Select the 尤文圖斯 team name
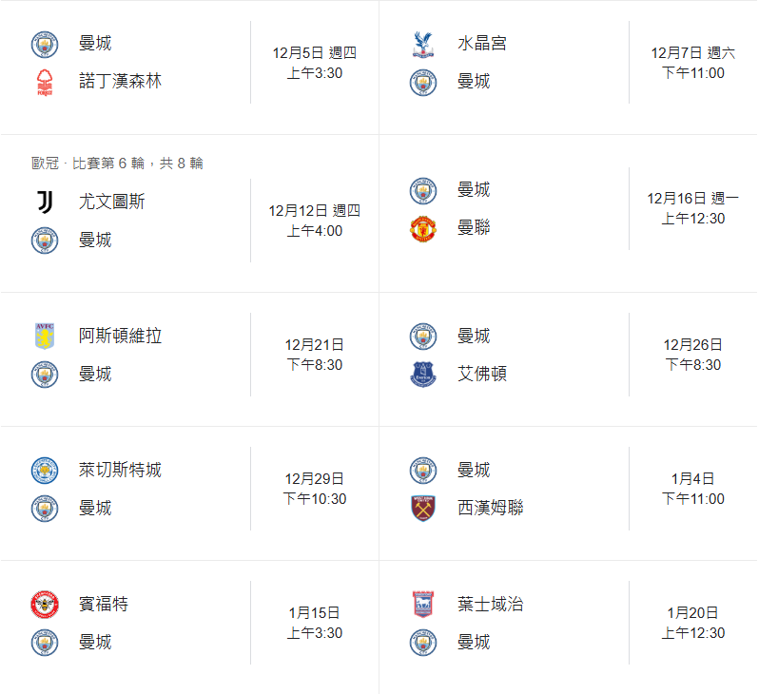This screenshot has height=694, width=778. [x=111, y=202]
